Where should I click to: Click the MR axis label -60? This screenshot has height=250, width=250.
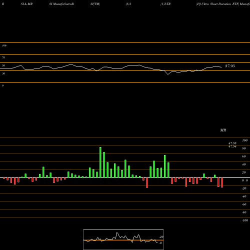click(x=244, y=204)
